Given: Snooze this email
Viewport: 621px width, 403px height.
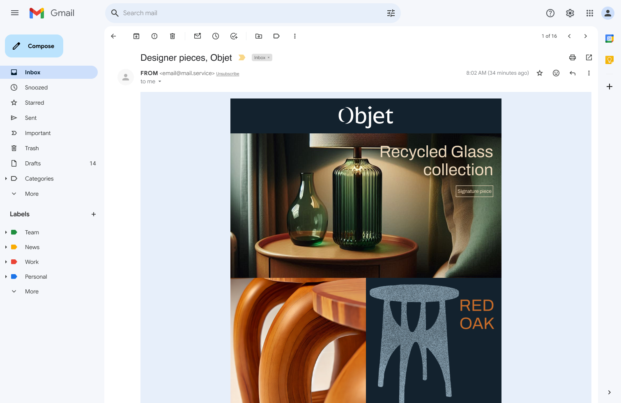Looking at the screenshot, I should point(216,36).
